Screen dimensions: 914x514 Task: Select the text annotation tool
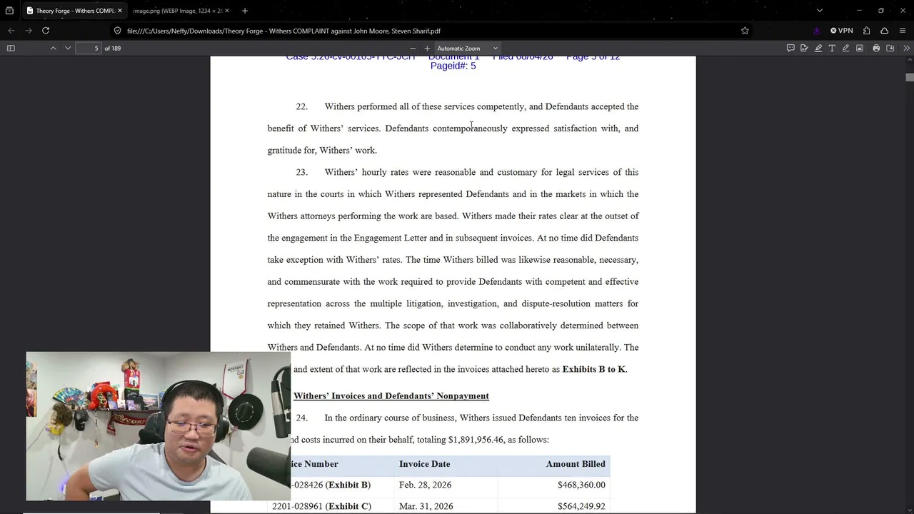tap(832, 48)
